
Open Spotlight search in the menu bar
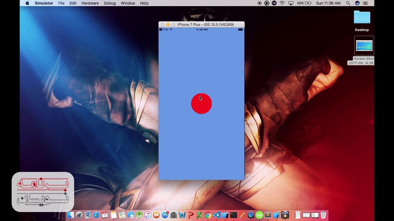348,3
